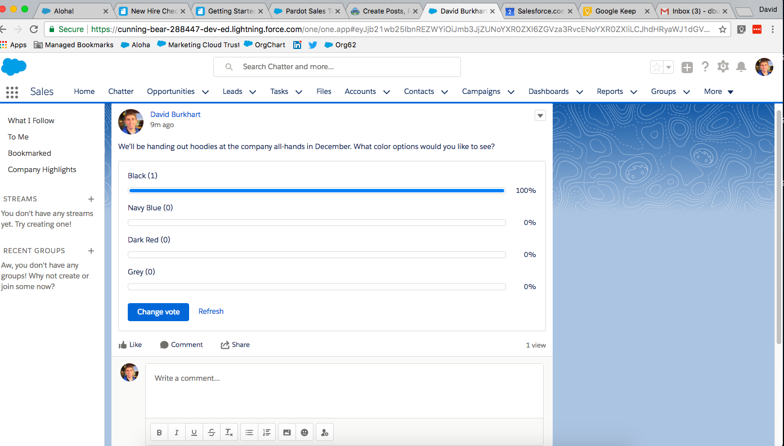Expand the Leads tab dropdown chevron
Screen dimensions: 784x446
(x=253, y=92)
